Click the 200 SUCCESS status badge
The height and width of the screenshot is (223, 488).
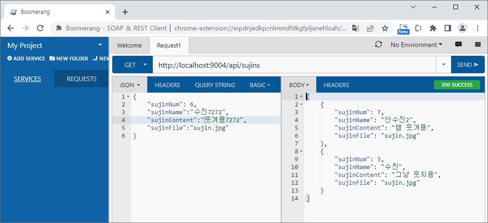(x=457, y=85)
